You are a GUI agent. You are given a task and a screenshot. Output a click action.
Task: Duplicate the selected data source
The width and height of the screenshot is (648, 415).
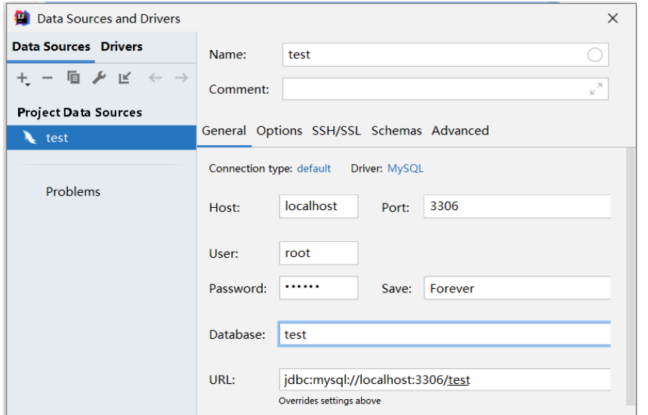(73, 78)
